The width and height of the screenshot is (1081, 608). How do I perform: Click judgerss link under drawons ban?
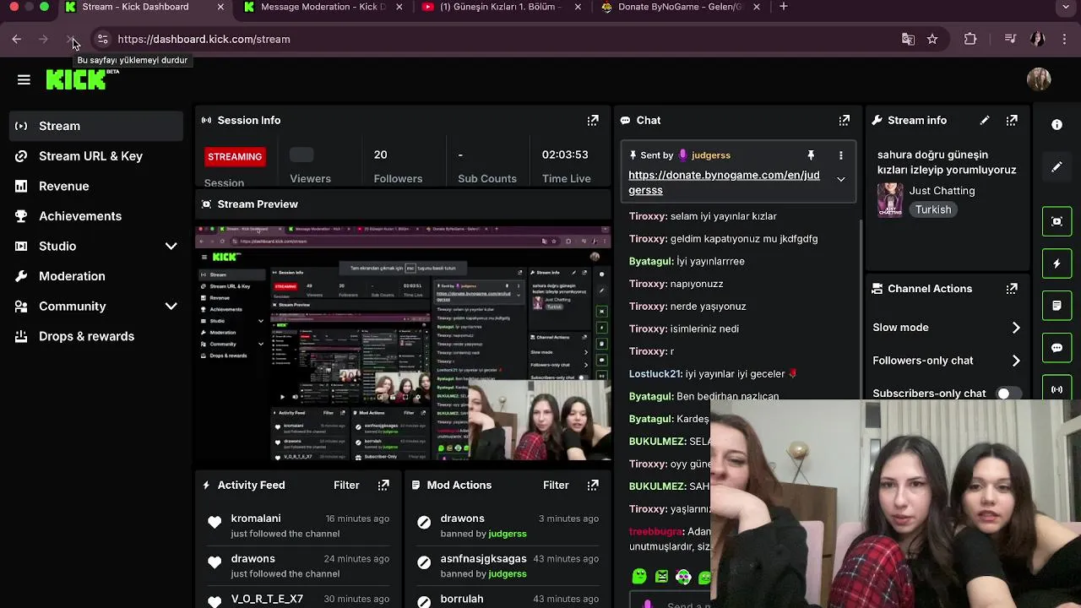pos(508,534)
